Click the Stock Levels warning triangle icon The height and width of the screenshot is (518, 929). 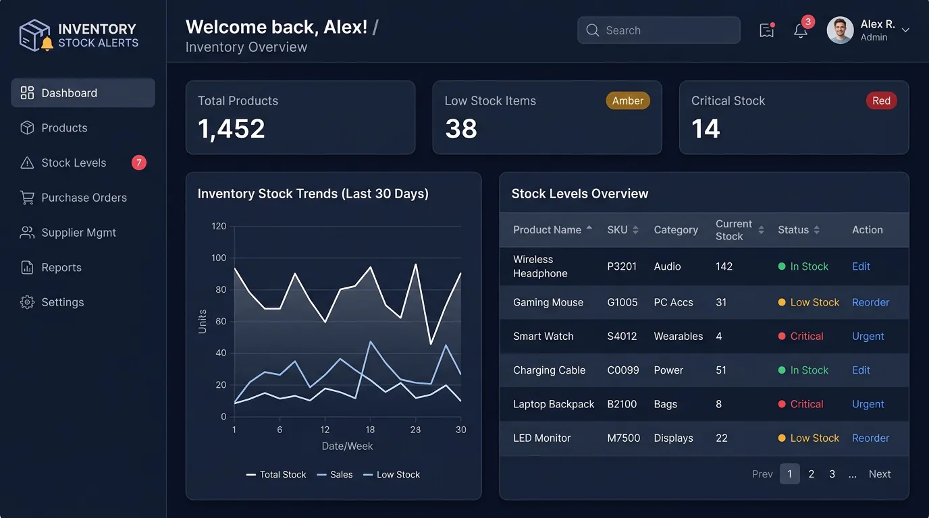click(27, 163)
